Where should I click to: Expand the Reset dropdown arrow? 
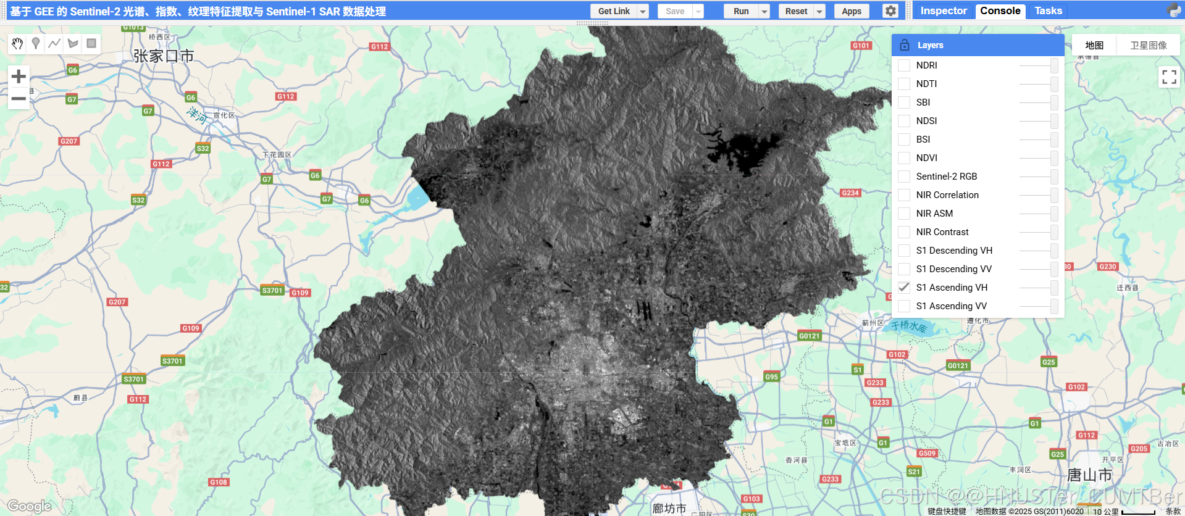pos(819,11)
